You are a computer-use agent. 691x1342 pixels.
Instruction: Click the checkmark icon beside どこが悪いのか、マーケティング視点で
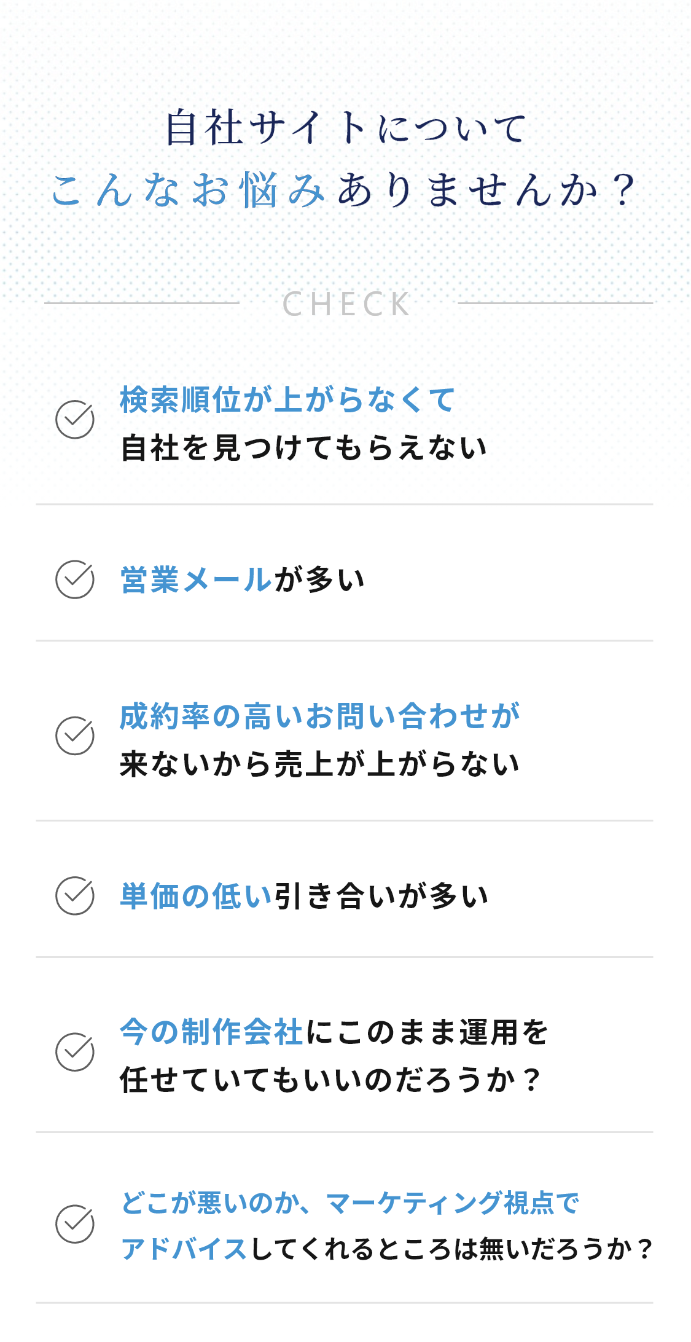pos(75,1224)
